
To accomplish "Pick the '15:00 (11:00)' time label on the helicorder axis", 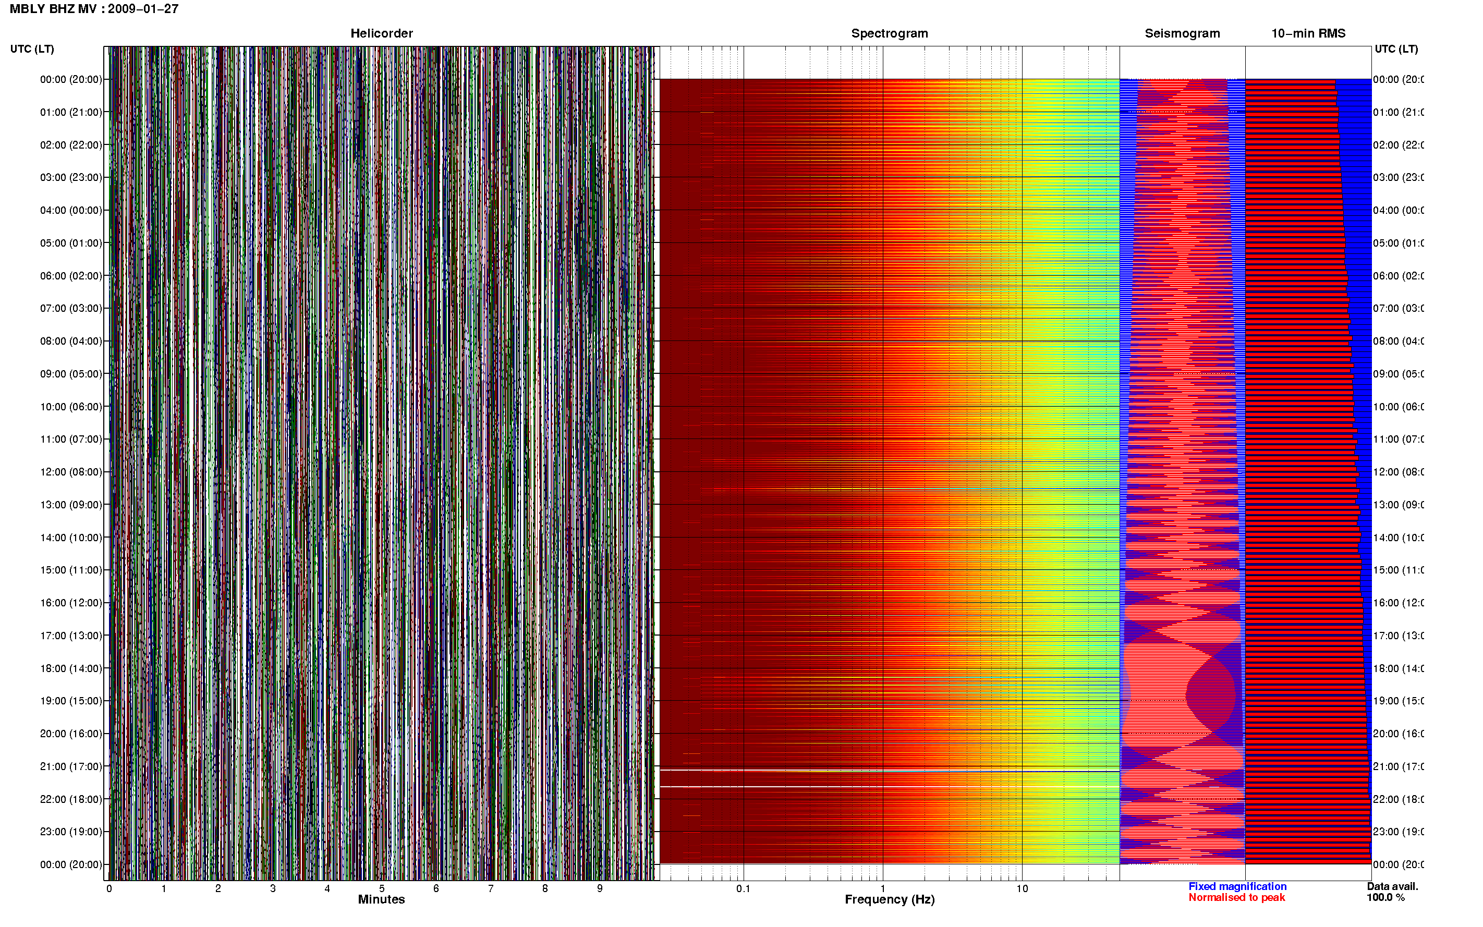I will 71,570.
